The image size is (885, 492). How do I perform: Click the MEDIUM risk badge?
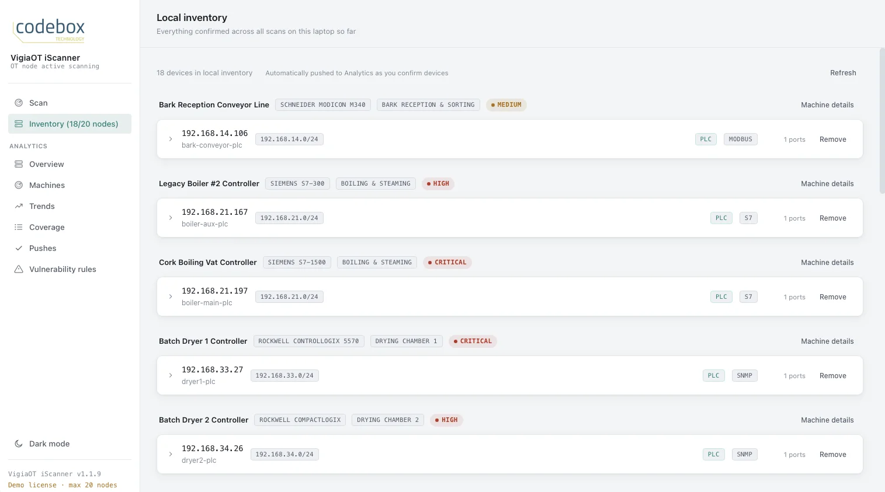pos(506,105)
